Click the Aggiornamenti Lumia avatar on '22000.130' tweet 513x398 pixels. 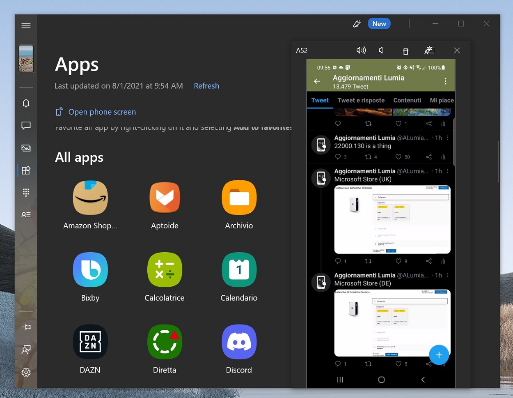tap(321, 145)
